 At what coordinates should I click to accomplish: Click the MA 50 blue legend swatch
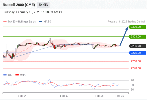(40, 22)
